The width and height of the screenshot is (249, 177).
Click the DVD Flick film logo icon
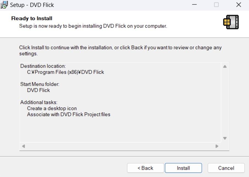click(x=231, y=22)
